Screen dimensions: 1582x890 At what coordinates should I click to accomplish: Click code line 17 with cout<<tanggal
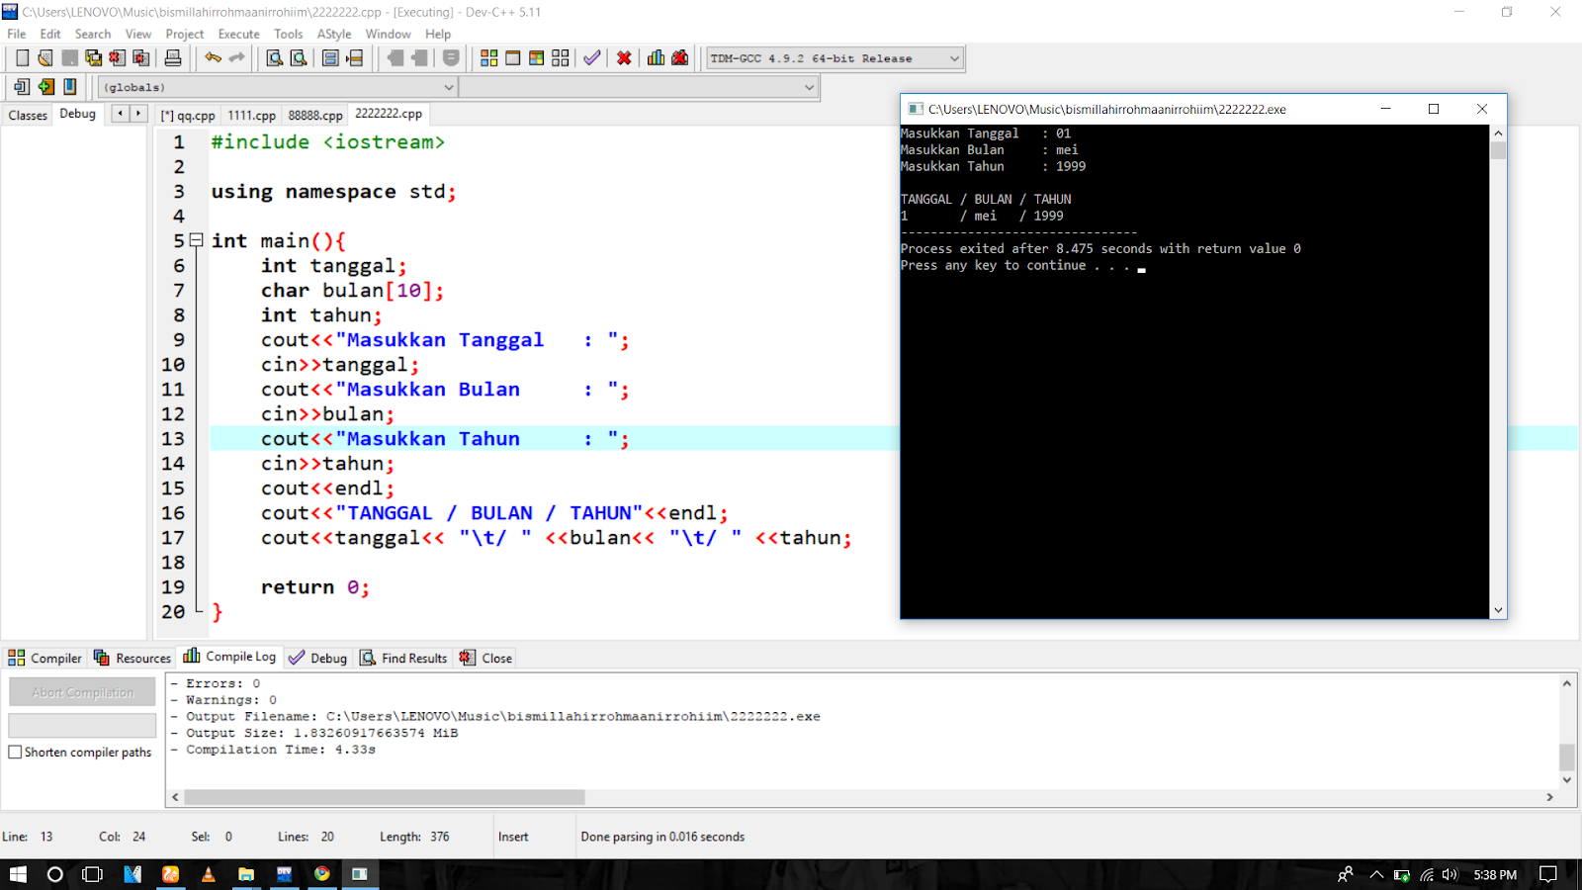pos(556,538)
